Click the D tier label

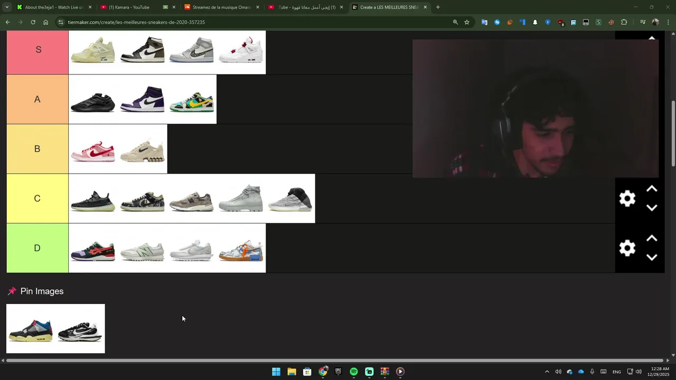point(37,248)
